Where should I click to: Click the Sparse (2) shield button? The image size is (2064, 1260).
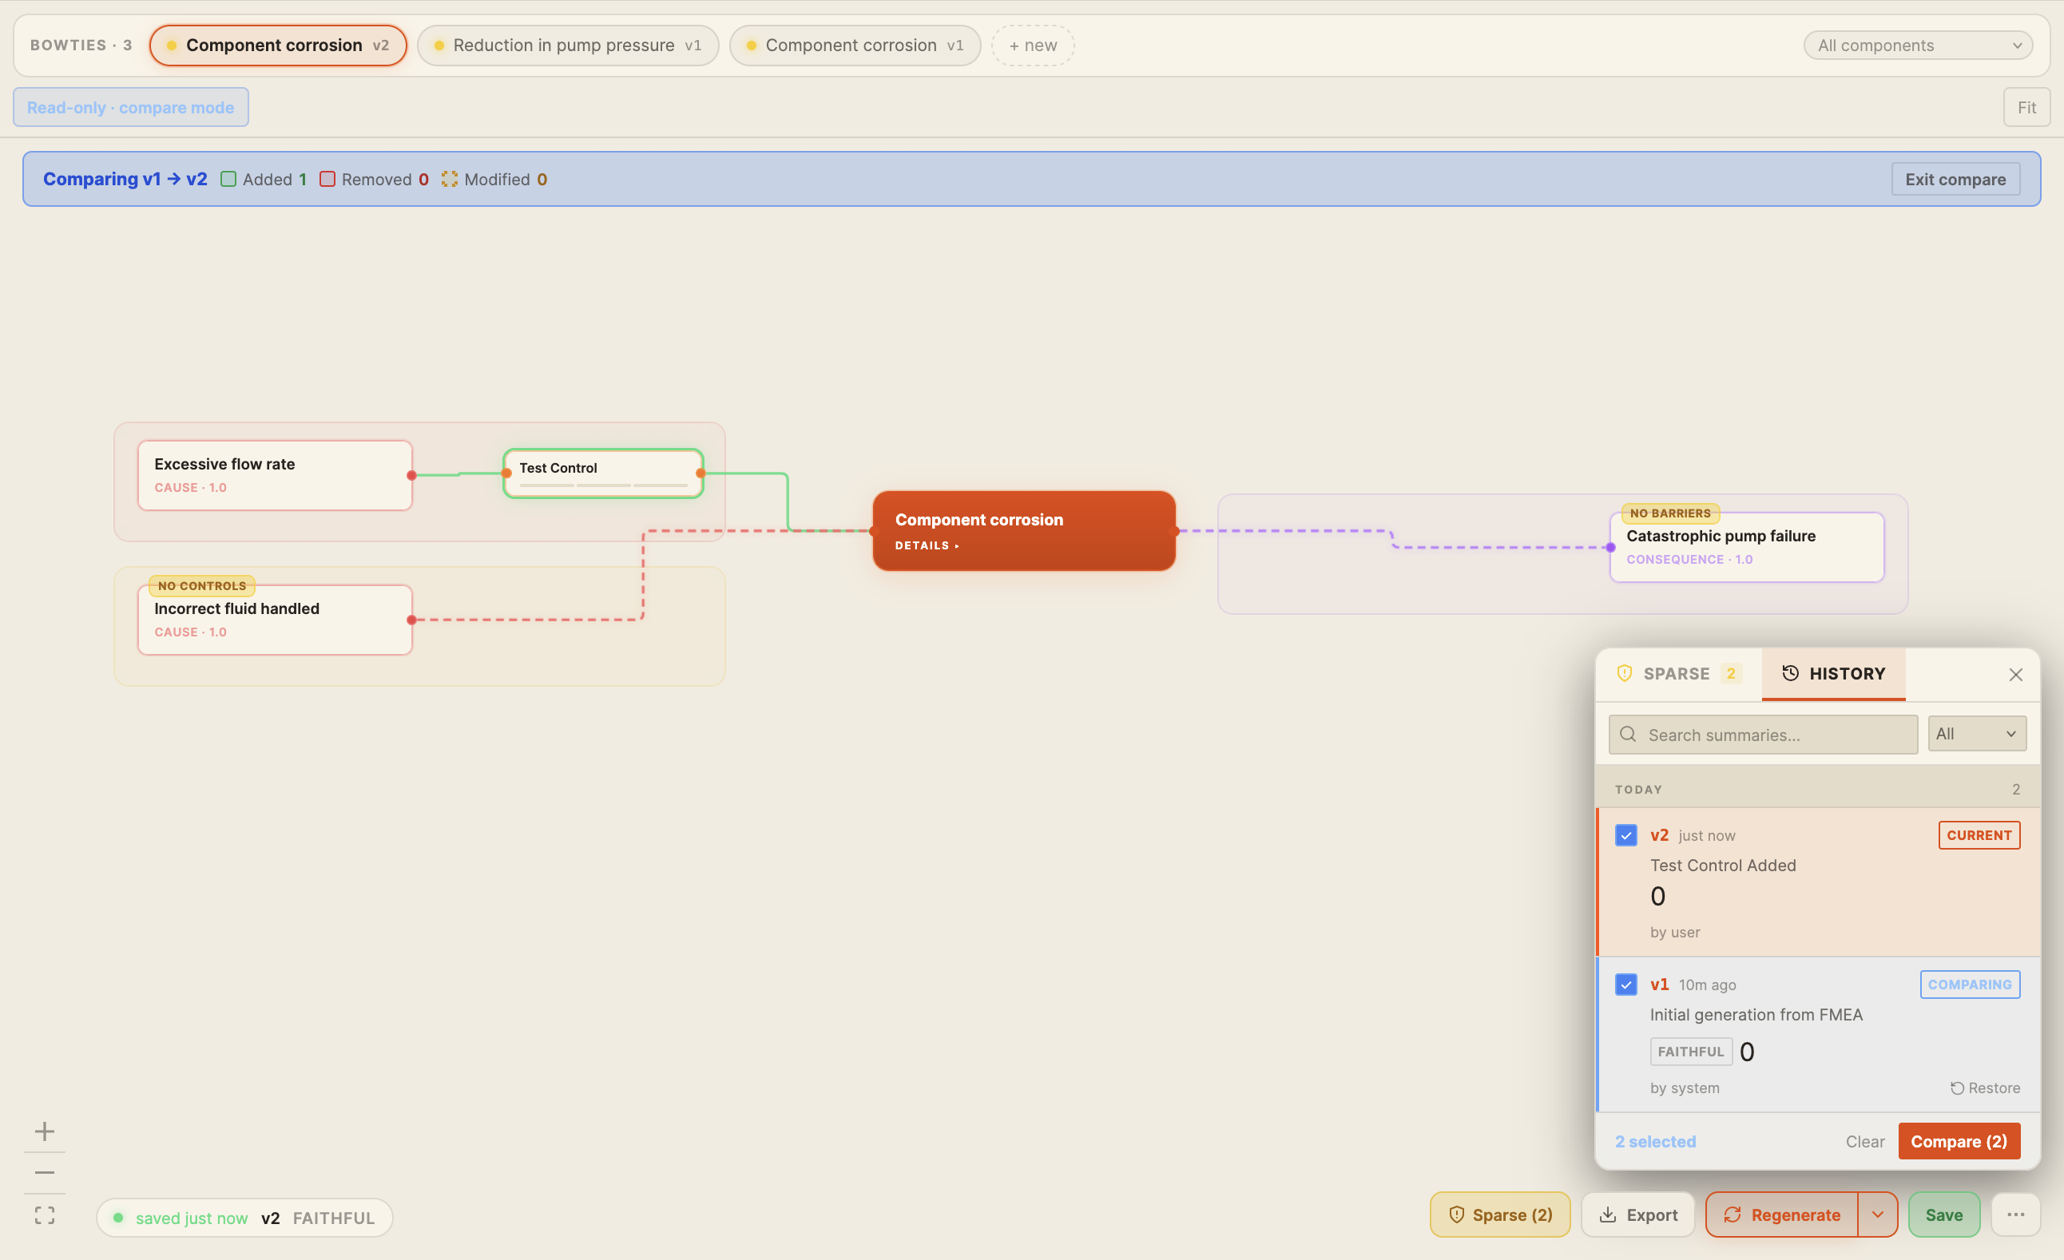click(x=1500, y=1214)
